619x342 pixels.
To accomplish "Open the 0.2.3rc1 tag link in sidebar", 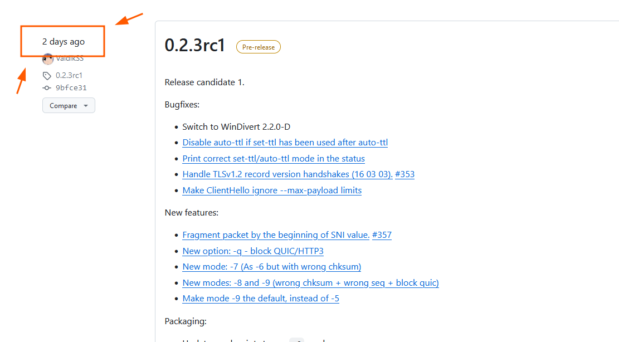I will (x=69, y=75).
